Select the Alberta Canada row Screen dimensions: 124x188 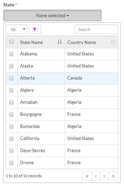tap(62, 78)
